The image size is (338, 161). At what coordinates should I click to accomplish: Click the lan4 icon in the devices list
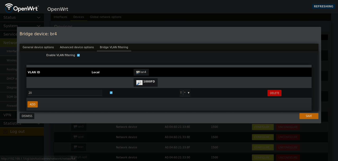tap(76, 137)
